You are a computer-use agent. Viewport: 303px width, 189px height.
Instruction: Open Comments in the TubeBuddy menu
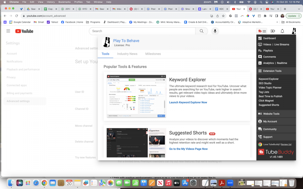(x=269, y=57)
